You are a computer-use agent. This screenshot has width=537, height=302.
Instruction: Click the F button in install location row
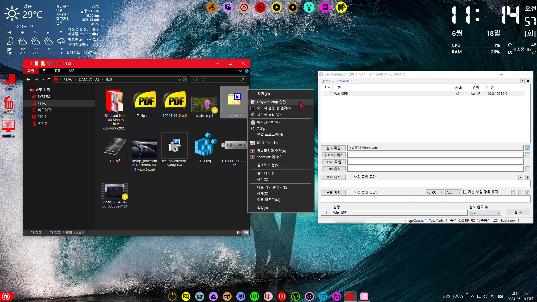click(x=527, y=177)
